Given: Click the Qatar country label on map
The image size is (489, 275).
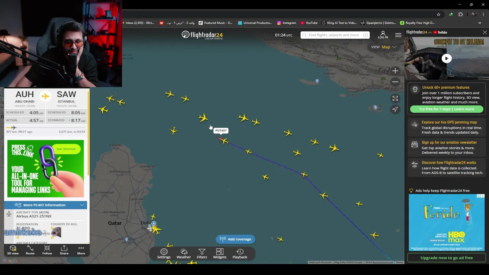Looking at the screenshot, I should [x=115, y=223].
